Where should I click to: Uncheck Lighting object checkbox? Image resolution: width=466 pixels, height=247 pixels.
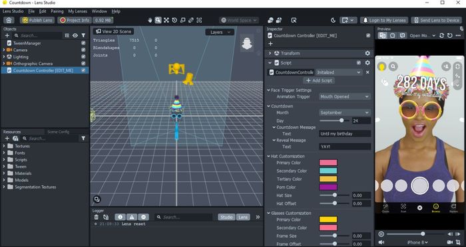[83, 56]
